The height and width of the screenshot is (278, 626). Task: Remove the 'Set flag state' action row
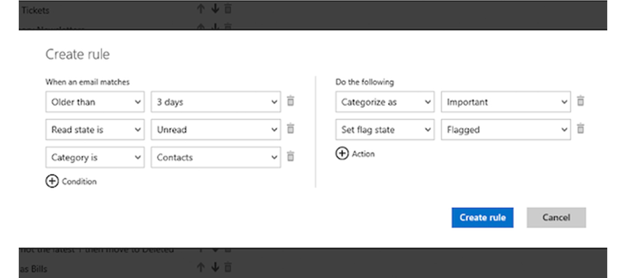(581, 129)
